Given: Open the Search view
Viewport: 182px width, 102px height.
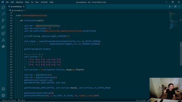Looking at the screenshot, I should (x=3, y=14).
